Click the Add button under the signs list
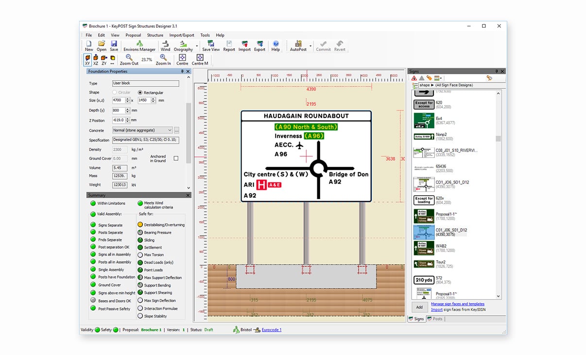The image size is (586, 355). pos(419,307)
